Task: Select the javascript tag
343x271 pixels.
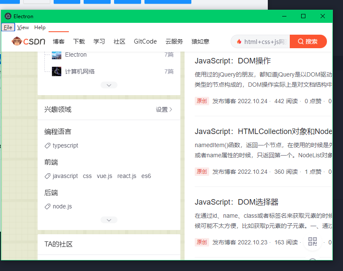Action: 65,176
